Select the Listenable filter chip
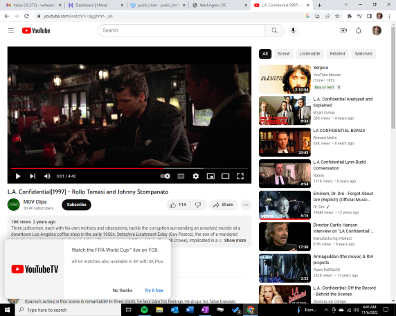The height and width of the screenshot is (316, 396). [309, 54]
